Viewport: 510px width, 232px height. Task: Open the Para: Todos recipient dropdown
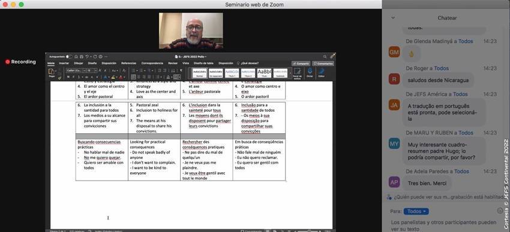click(416, 211)
